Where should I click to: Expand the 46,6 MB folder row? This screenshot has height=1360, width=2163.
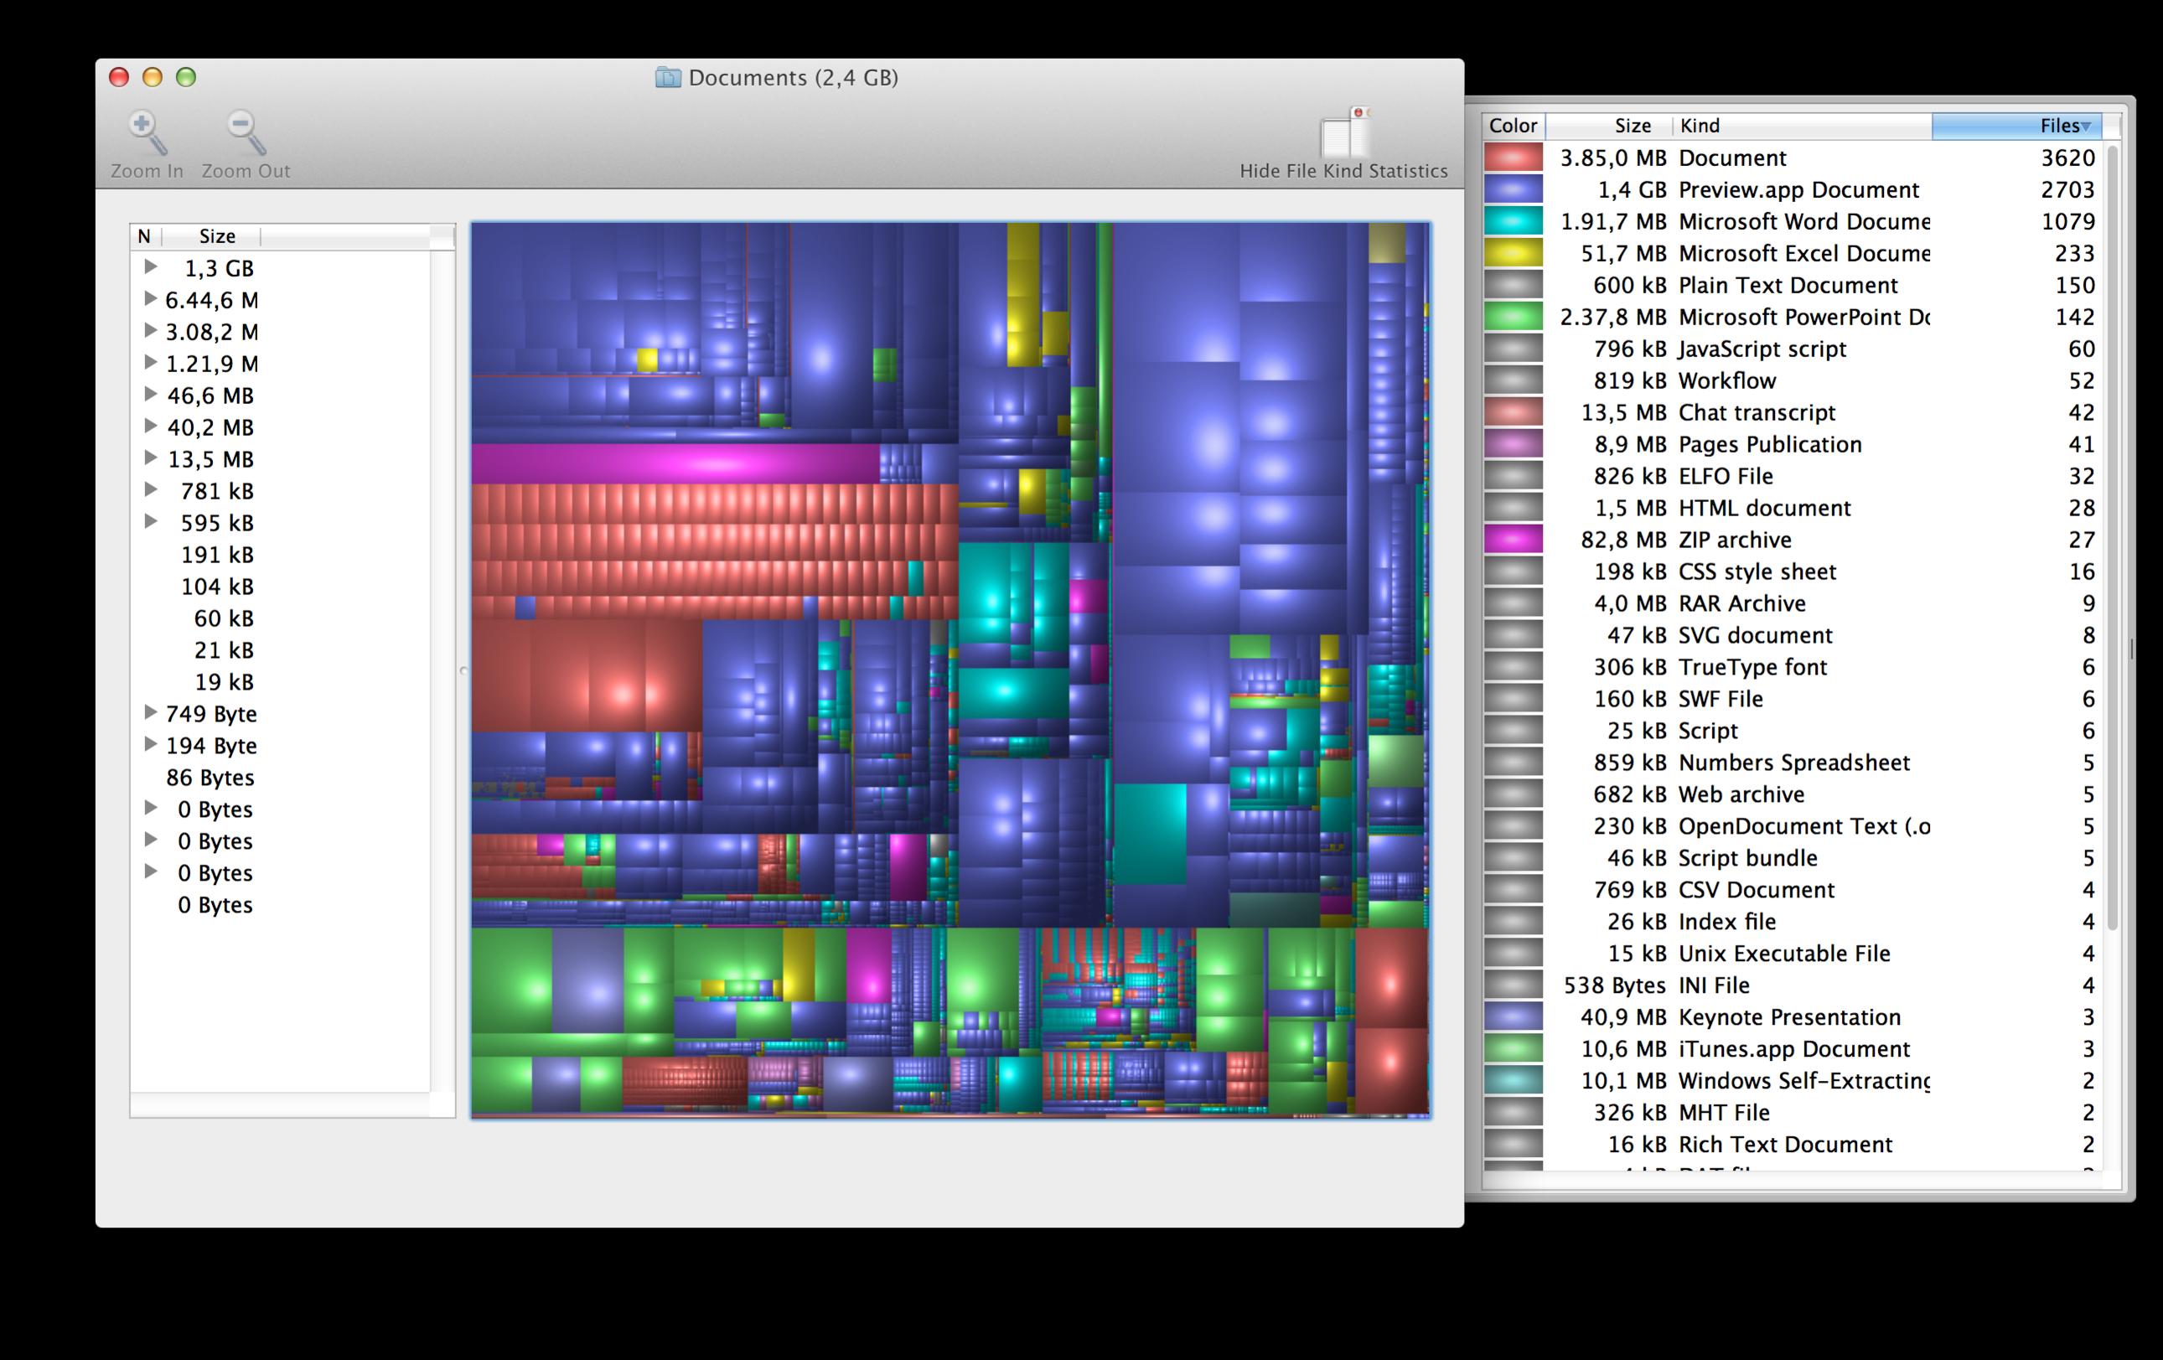[151, 395]
